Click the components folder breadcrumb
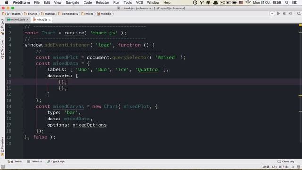The width and height of the screenshot is (302, 170). click(x=68, y=14)
